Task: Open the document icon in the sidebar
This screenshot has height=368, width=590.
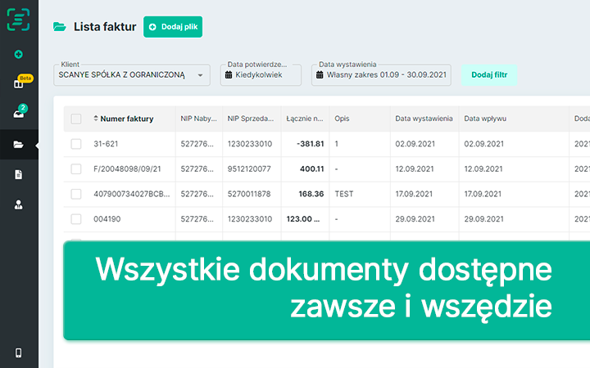Action: tap(18, 175)
